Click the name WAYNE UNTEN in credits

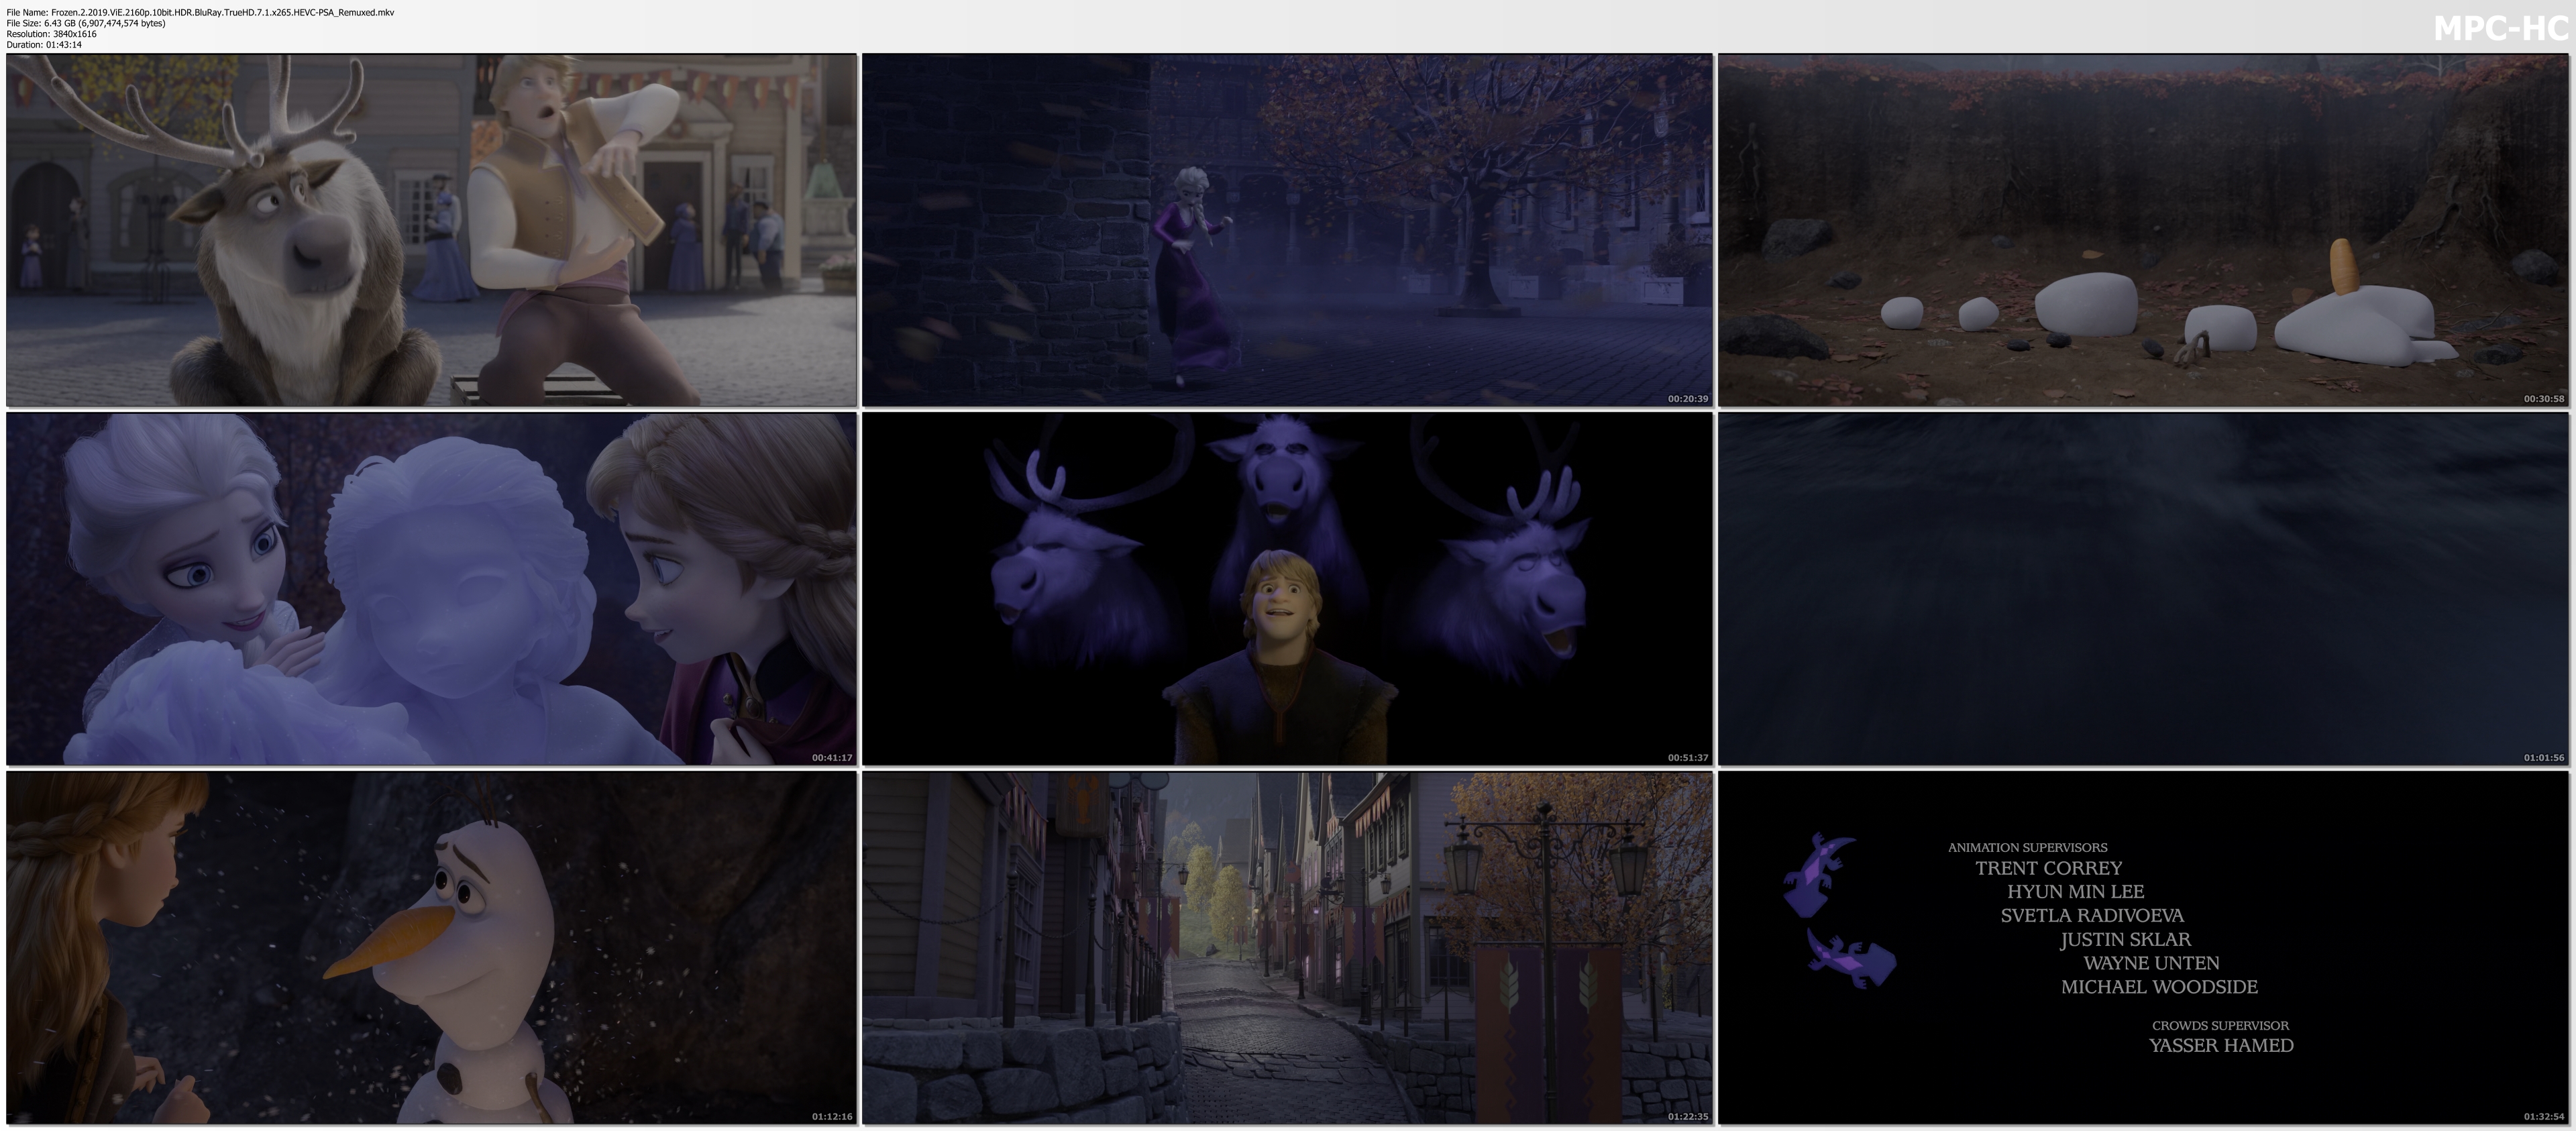(2151, 963)
